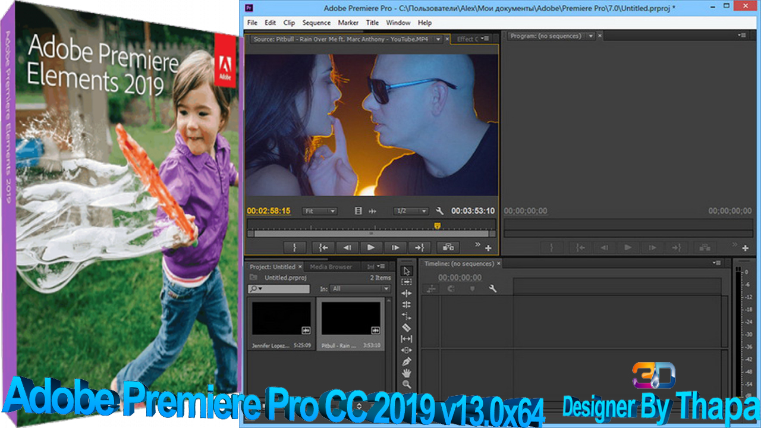
Task: Click Source timecode 00:02:58:15
Action: point(269,211)
